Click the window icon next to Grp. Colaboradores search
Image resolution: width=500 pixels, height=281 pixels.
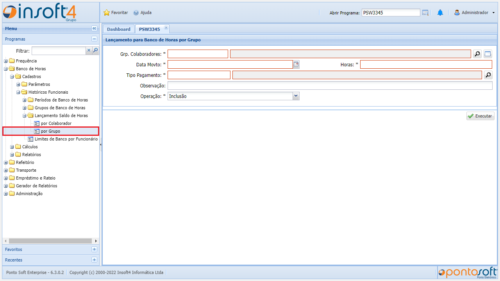click(x=488, y=54)
